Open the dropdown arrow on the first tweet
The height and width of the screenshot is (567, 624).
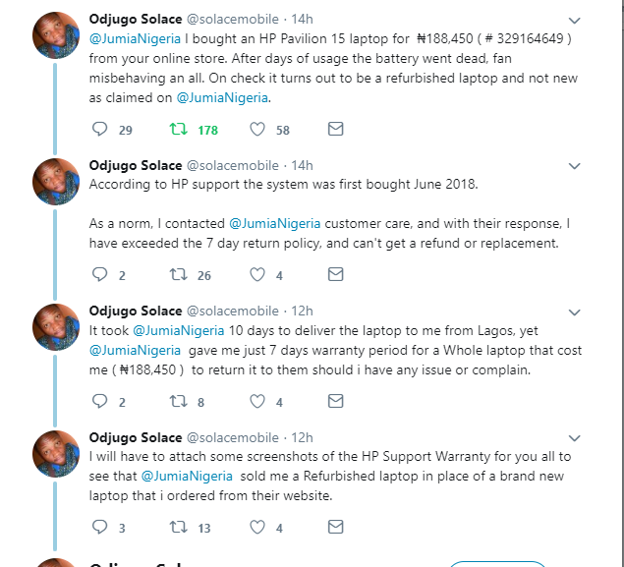575,20
